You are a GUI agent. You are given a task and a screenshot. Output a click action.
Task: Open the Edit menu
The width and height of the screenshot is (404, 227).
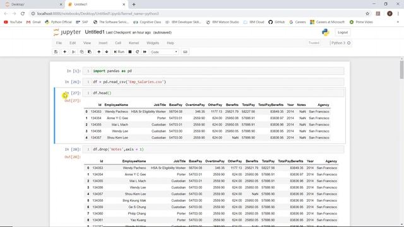click(73, 43)
